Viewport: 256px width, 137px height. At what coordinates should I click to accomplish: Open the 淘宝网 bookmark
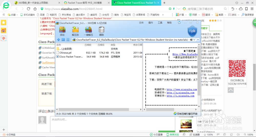(126, 15)
